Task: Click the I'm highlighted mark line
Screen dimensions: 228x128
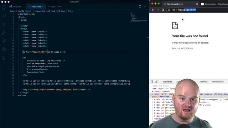Action: tap(43, 66)
